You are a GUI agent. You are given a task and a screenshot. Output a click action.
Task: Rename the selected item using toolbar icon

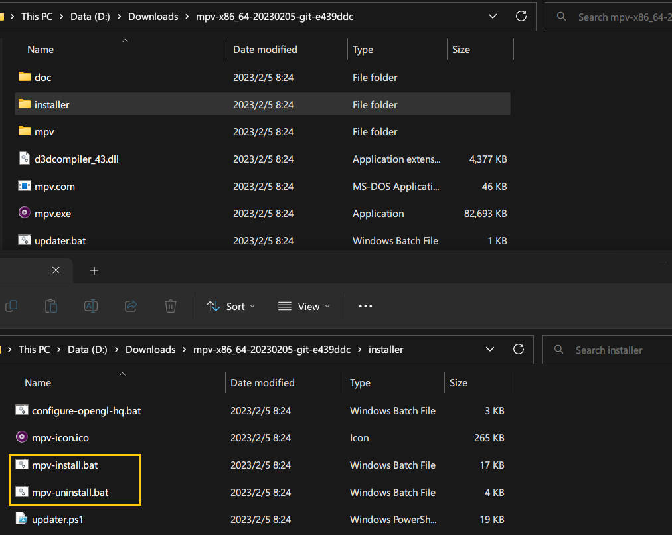pyautogui.click(x=90, y=306)
